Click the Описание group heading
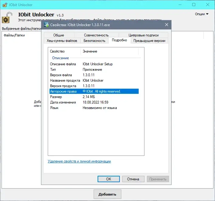The width and height of the screenshot is (215, 201). point(60,58)
